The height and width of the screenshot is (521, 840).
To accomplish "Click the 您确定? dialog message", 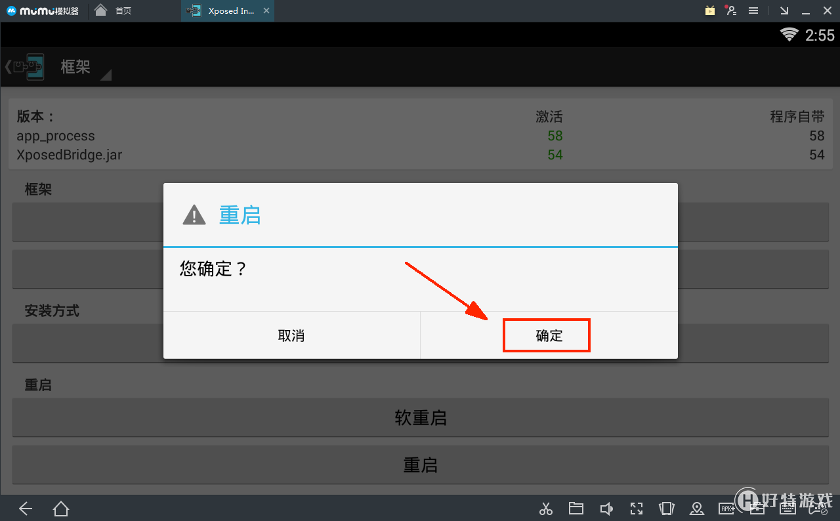I will point(213,269).
